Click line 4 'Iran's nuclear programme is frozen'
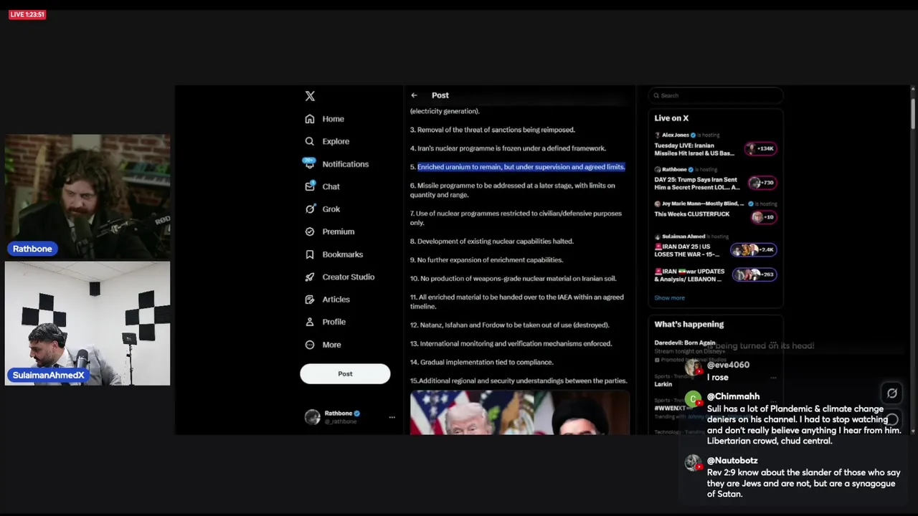This screenshot has height=516, width=918. (508, 148)
